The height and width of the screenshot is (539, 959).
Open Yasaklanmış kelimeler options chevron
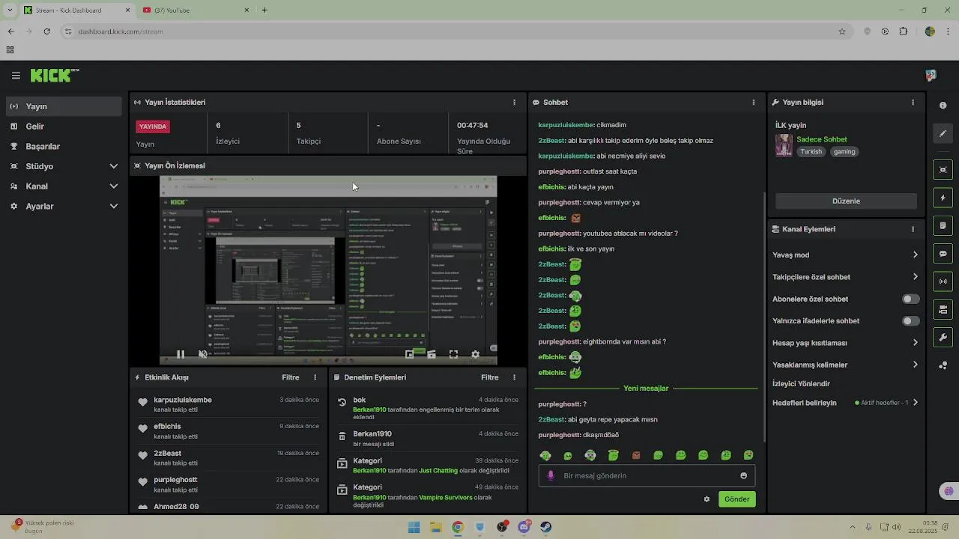[x=915, y=365]
